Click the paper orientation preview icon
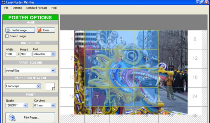 click(50, 86)
